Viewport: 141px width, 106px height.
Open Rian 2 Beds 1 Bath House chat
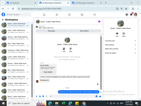coord(16,71)
